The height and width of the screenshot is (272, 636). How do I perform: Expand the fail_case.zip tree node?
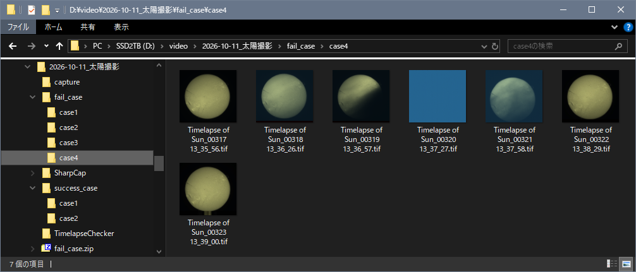tap(32, 249)
